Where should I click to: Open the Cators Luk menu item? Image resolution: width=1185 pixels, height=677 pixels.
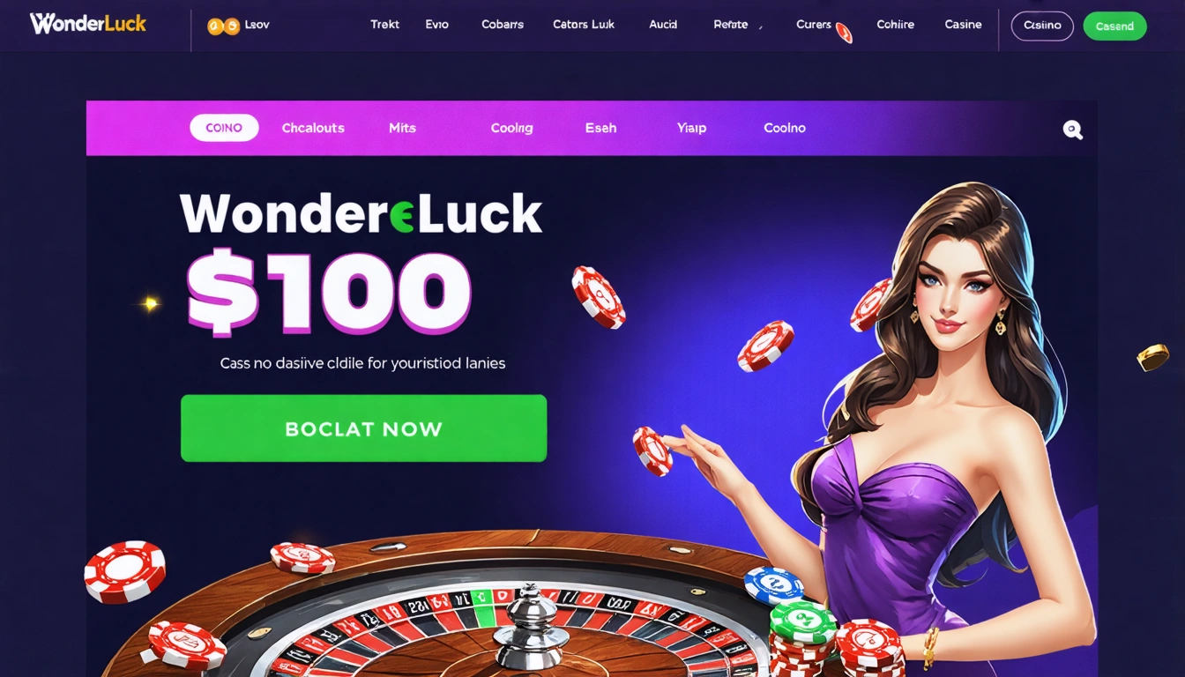(x=584, y=25)
